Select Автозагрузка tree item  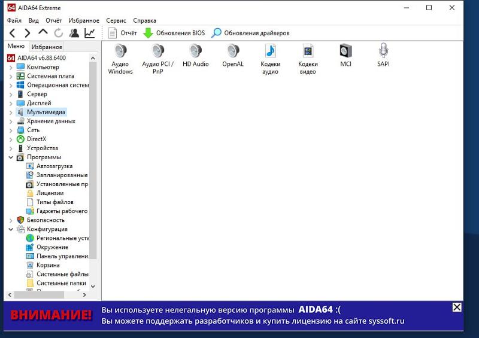[50, 166]
